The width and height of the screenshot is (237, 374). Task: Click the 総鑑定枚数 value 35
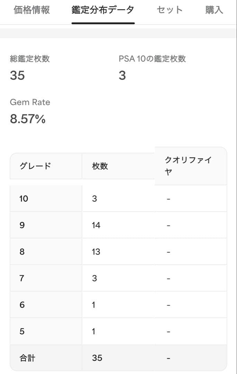tap(17, 75)
